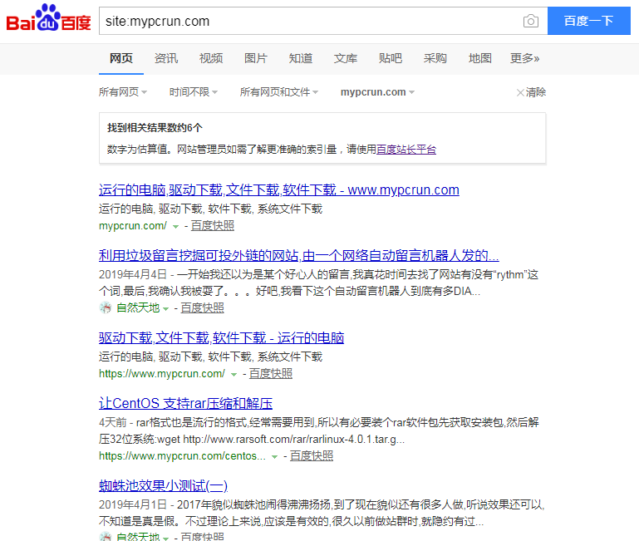Image resolution: width=639 pixels, height=541 pixels.
Task: Open 百度快照 for the 利用垃圾留言 result
Action: tap(202, 307)
